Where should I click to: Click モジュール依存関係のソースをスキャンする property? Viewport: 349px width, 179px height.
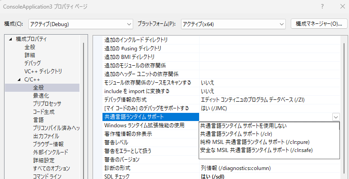pyautogui.click(x=148, y=83)
